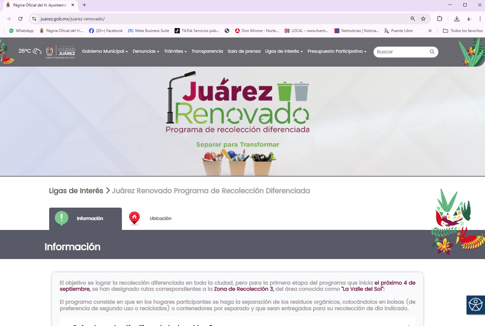
Task: Open the zoom magnifier in address bar
Action: point(413,19)
